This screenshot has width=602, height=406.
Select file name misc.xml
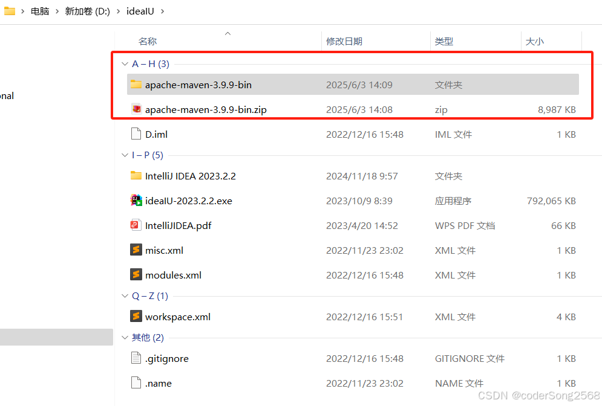(164, 250)
